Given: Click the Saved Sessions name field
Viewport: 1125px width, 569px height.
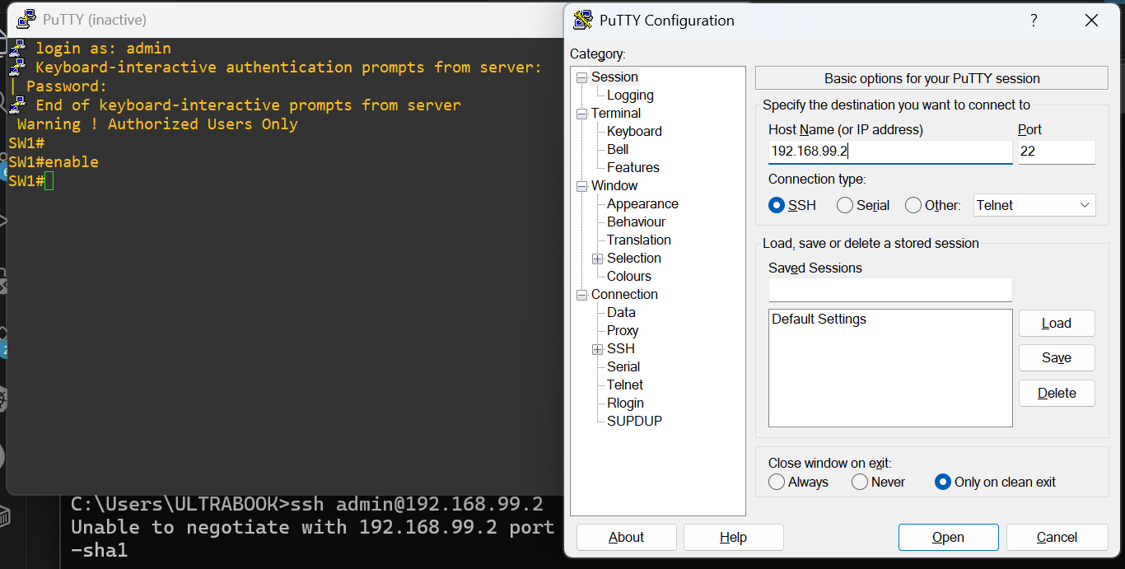Looking at the screenshot, I should click(890, 290).
